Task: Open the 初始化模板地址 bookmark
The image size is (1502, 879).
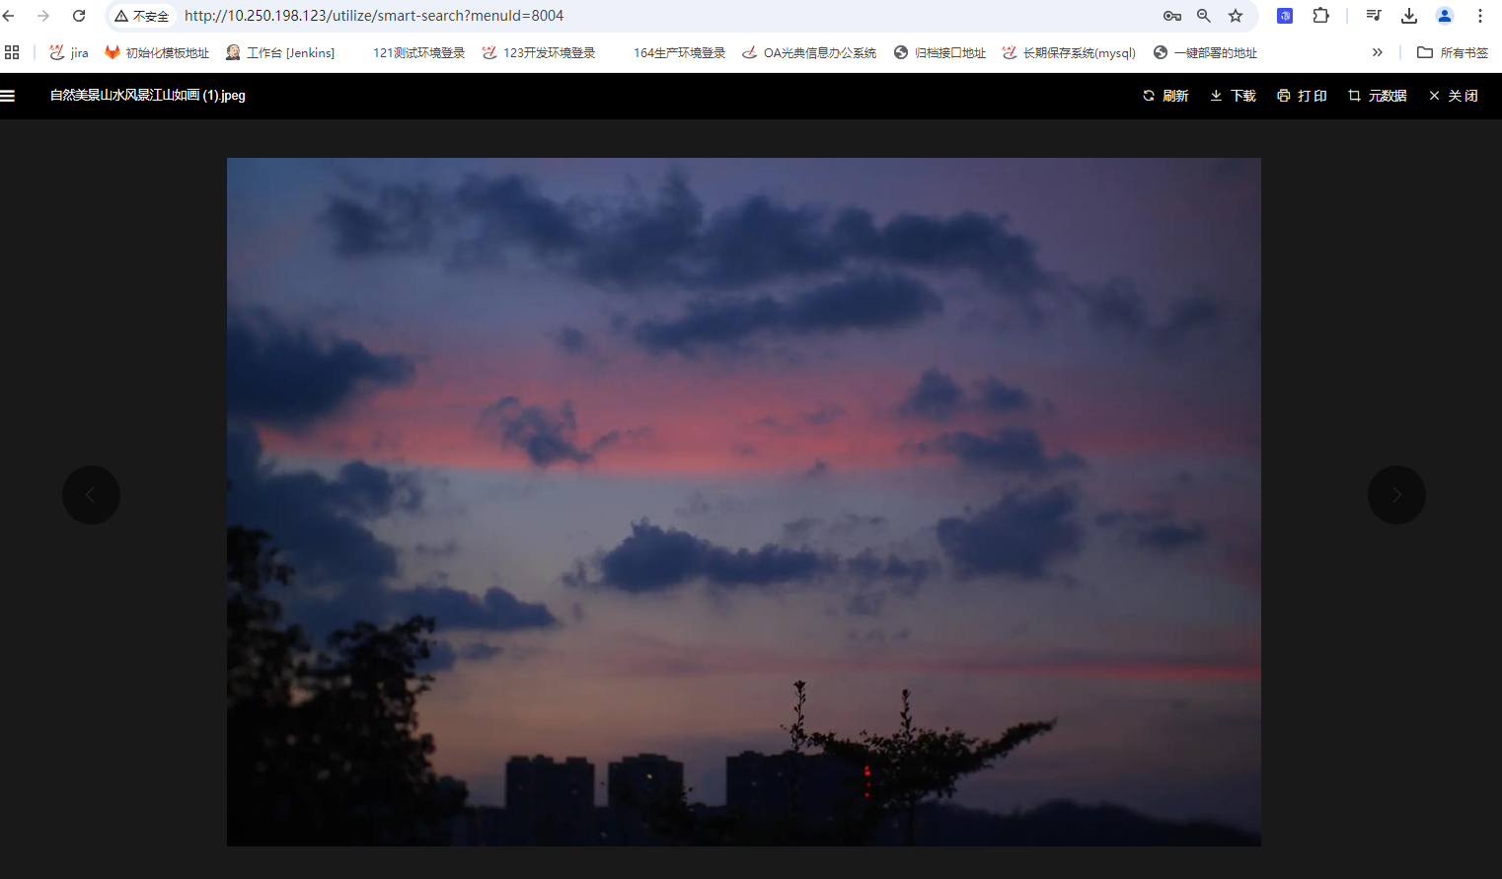Action: pyautogui.click(x=157, y=52)
